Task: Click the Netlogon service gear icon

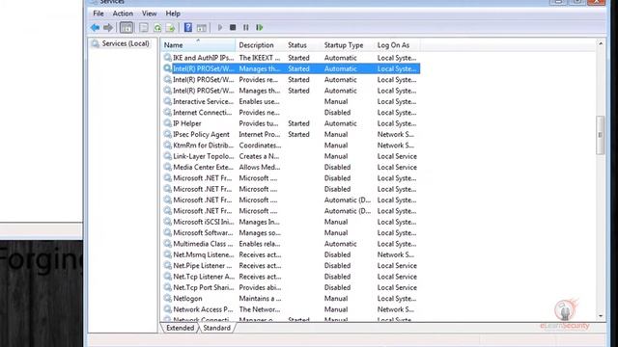Action: [167, 298]
